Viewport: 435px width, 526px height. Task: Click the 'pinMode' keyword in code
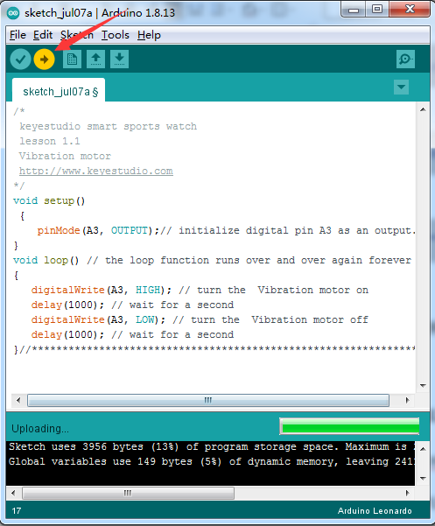pos(59,231)
